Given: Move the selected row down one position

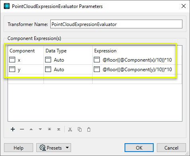Looking at the screenshot, I should click(x=40, y=129).
